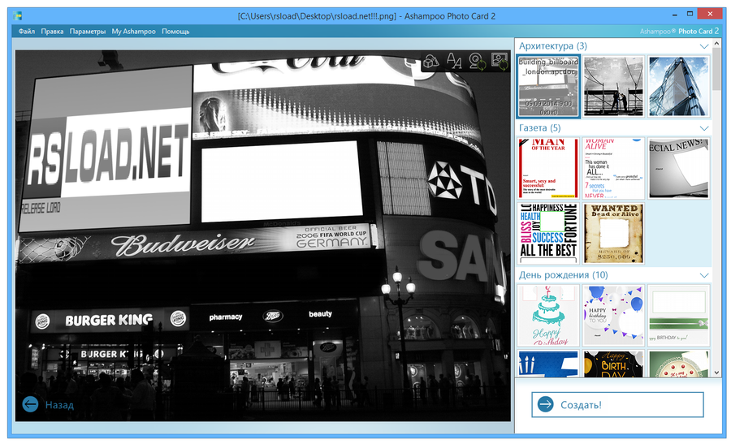Viewport: 731px width, 444px height.
Task: Open the Помощь menu
Action: pos(175,31)
